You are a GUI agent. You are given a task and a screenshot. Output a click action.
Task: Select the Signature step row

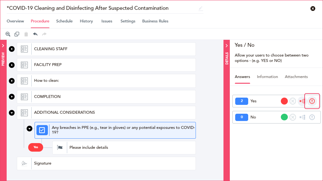106,163
